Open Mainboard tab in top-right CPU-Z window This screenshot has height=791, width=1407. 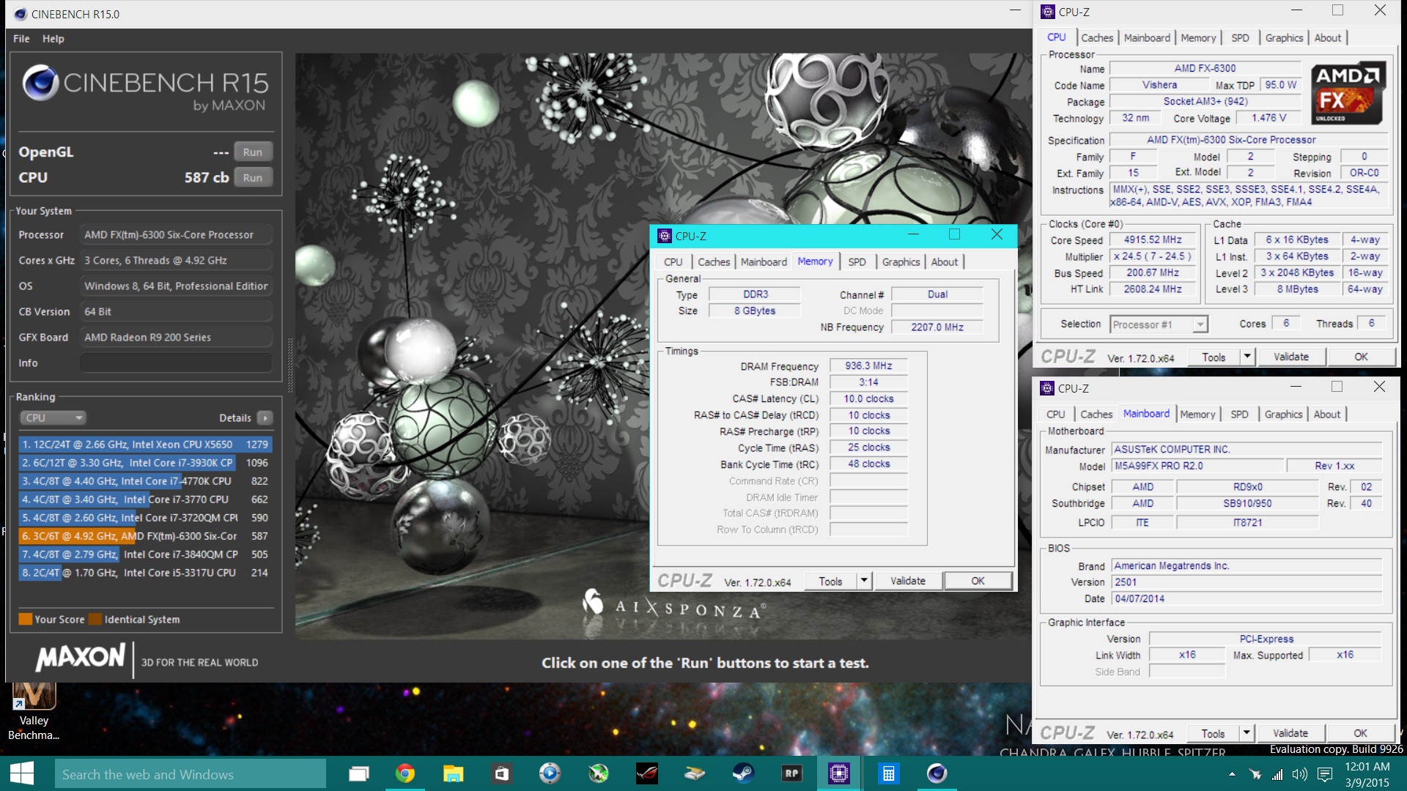1147,38
